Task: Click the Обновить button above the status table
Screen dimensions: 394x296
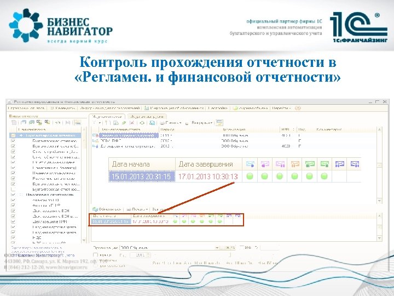Action: pos(107,209)
